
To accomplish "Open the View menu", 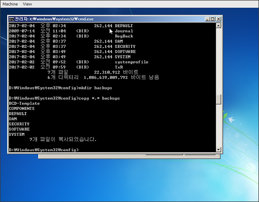I will [x=27, y=4].
